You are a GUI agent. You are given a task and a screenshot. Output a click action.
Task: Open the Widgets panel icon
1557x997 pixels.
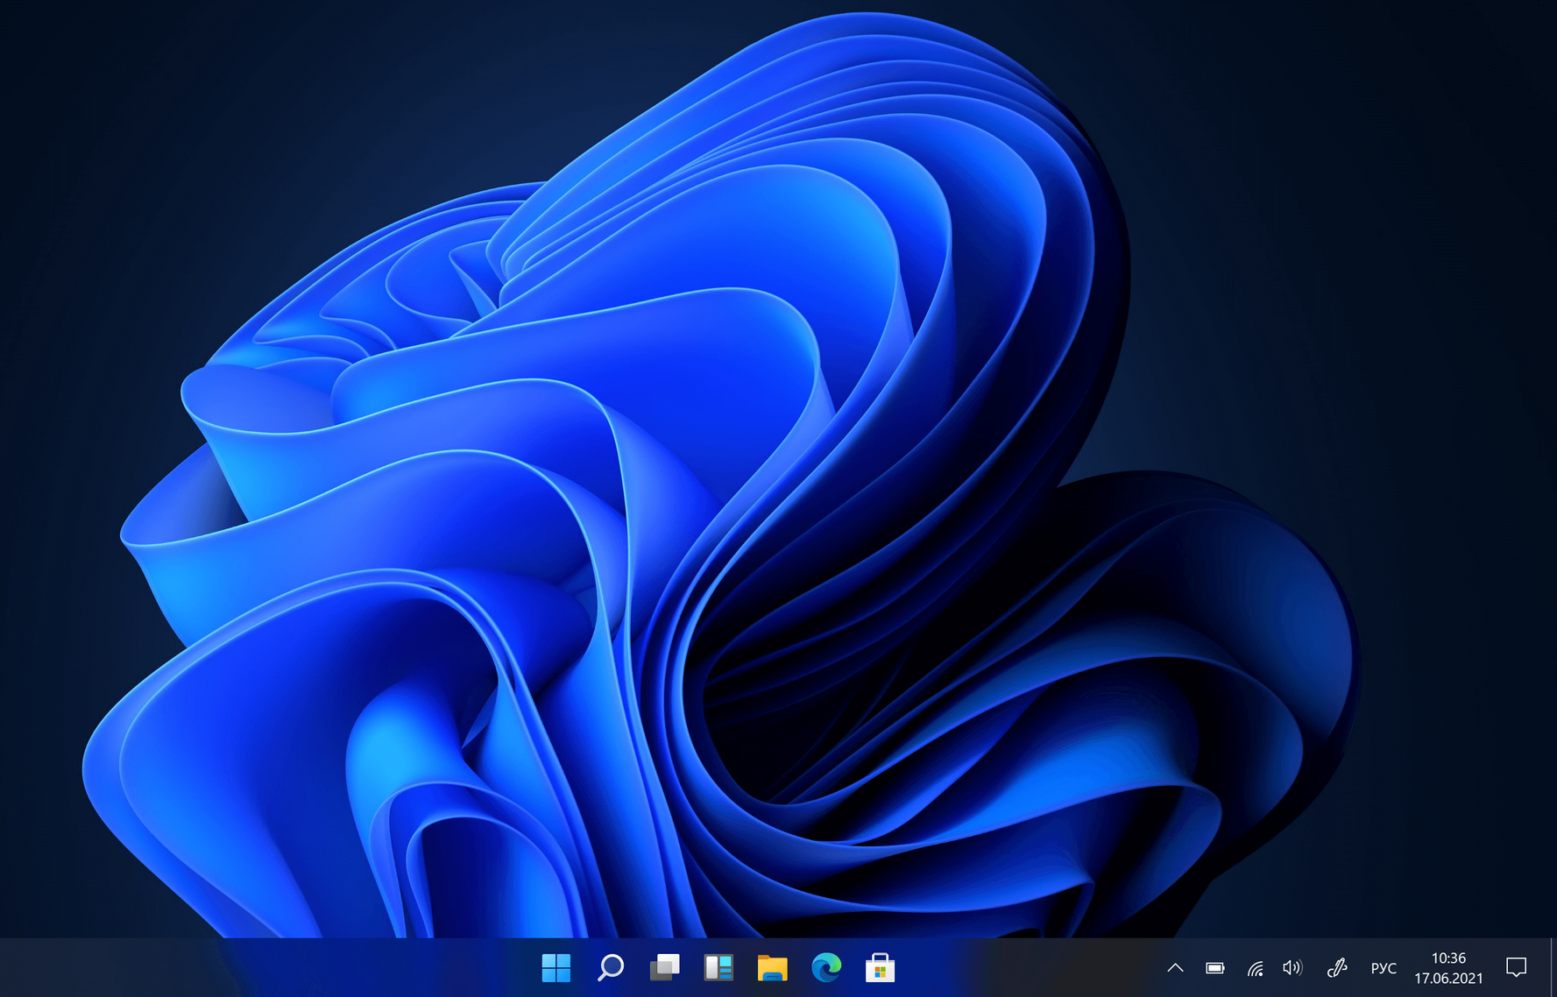coord(718,968)
